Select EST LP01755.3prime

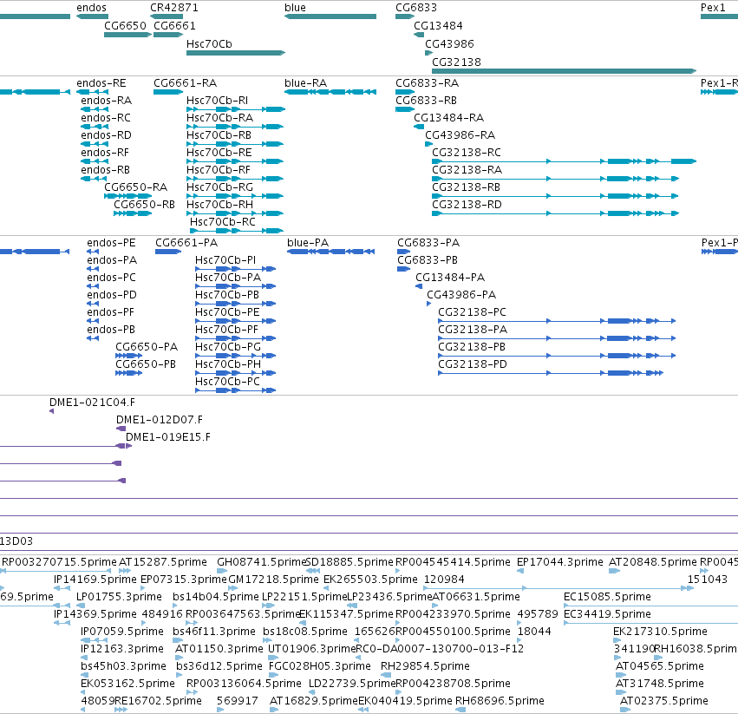pos(119,597)
